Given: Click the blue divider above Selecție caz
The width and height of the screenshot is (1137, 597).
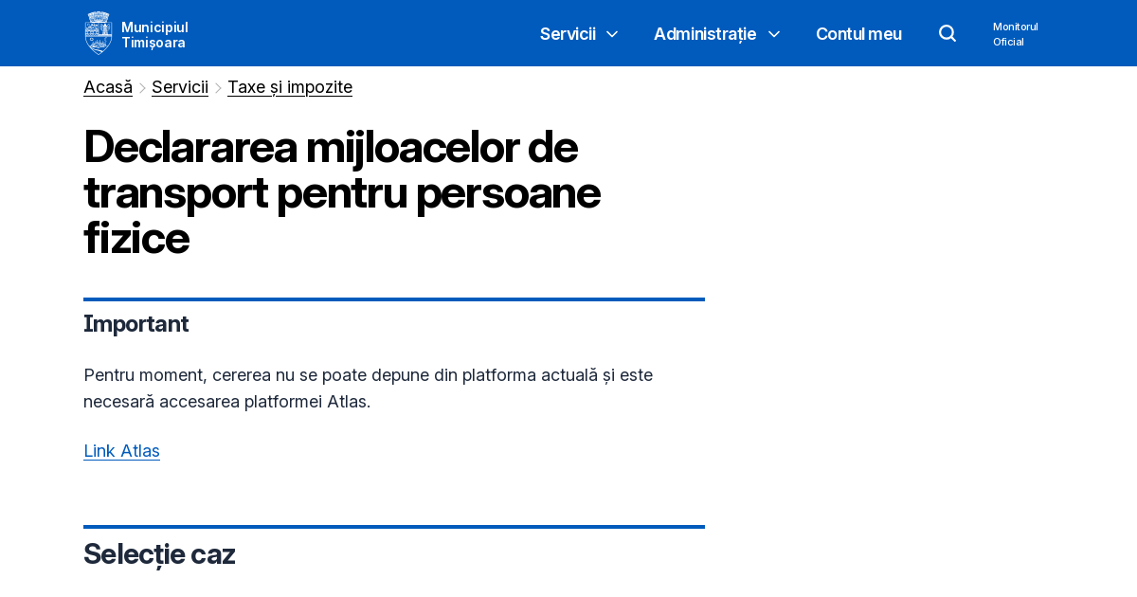Looking at the screenshot, I should tap(394, 527).
